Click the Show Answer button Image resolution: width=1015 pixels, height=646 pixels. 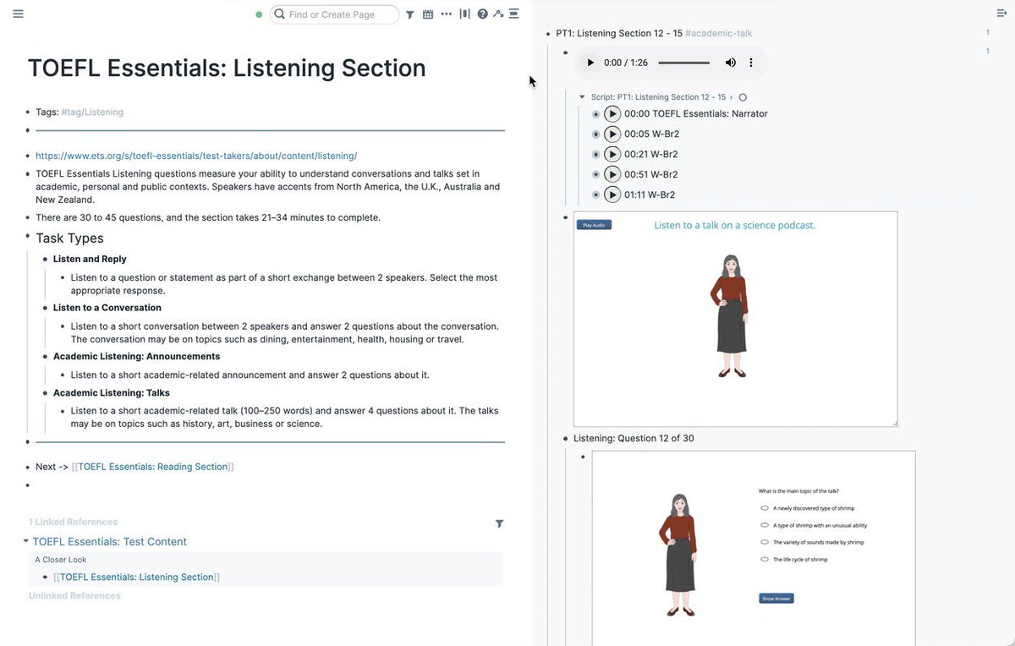pyautogui.click(x=776, y=599)
